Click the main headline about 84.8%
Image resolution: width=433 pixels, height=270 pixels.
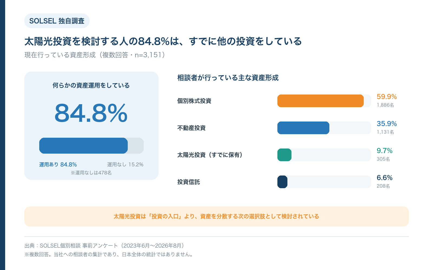tap(163, 41)
